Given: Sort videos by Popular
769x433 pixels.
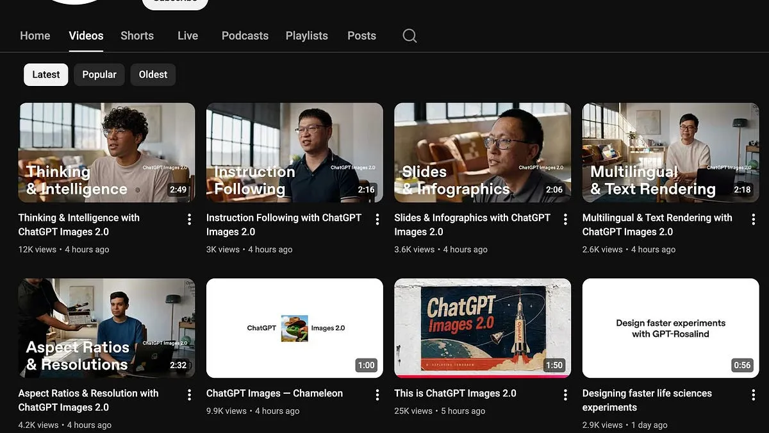Looking at the screenshot, I should click(99, 74).
